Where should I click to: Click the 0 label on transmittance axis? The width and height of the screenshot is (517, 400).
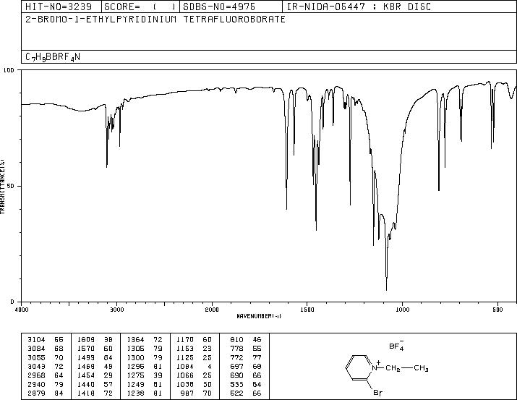click(x=12, y=302)
